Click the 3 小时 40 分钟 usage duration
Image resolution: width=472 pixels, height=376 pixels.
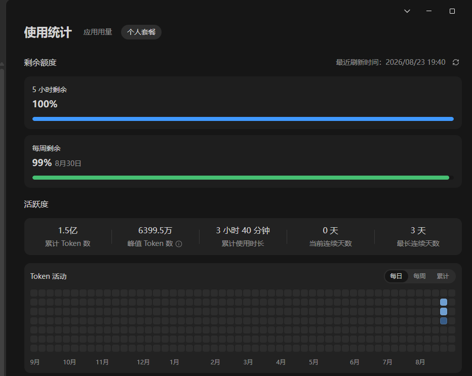click(x=243, y=231)
